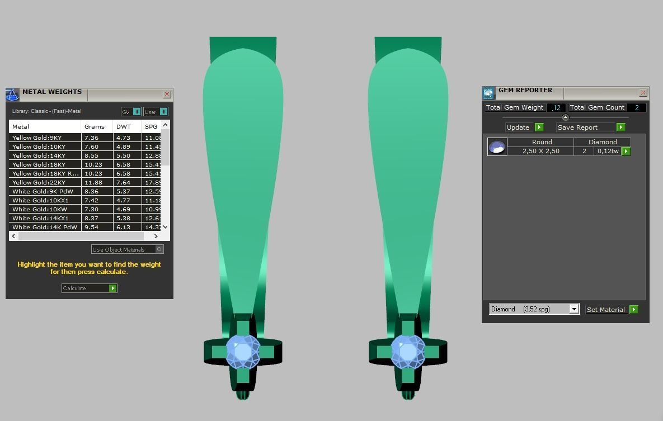The width and height of the screenshot is (663, 421).
Task: Select the Yellow Gold:18KY R... row
Action: (x=85, y=173)
